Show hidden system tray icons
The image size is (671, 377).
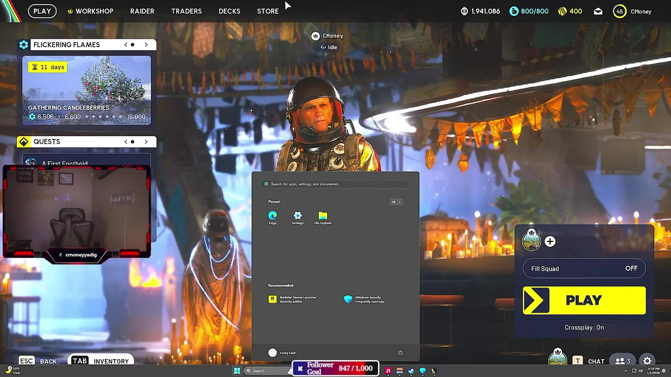(x=625, y=371)
